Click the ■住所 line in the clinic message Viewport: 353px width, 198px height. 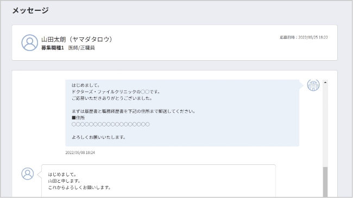(x=78, y=118)
